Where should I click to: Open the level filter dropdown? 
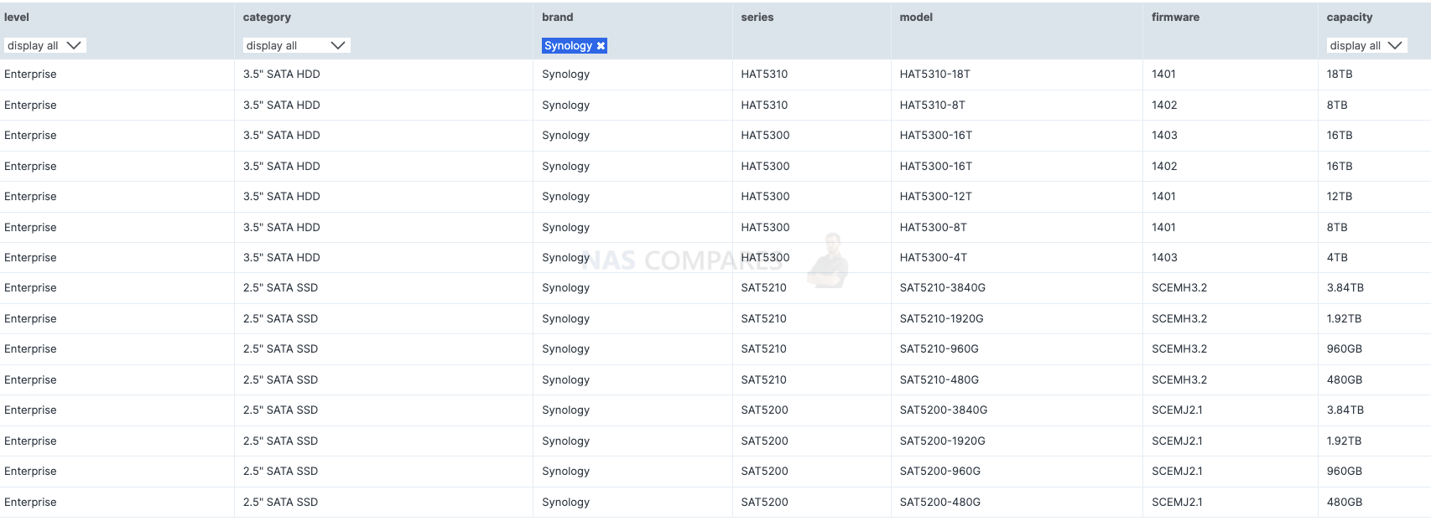[x=45, y=46]
